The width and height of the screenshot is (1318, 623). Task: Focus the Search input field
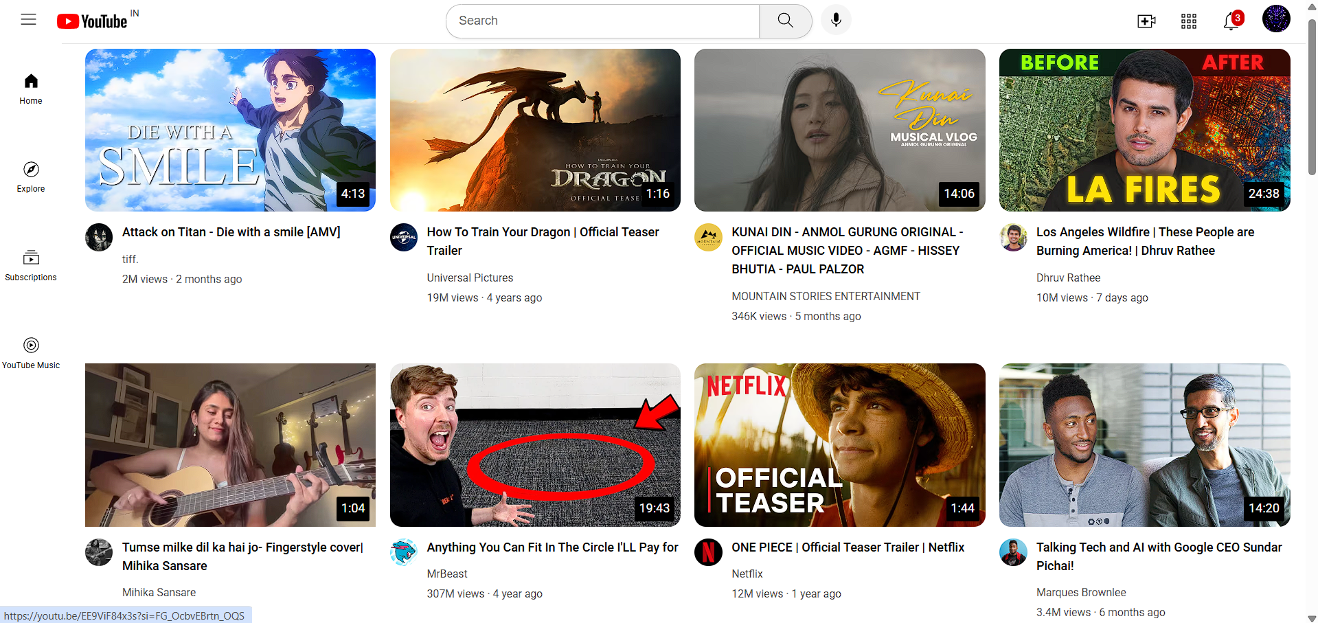pos(603,21)
